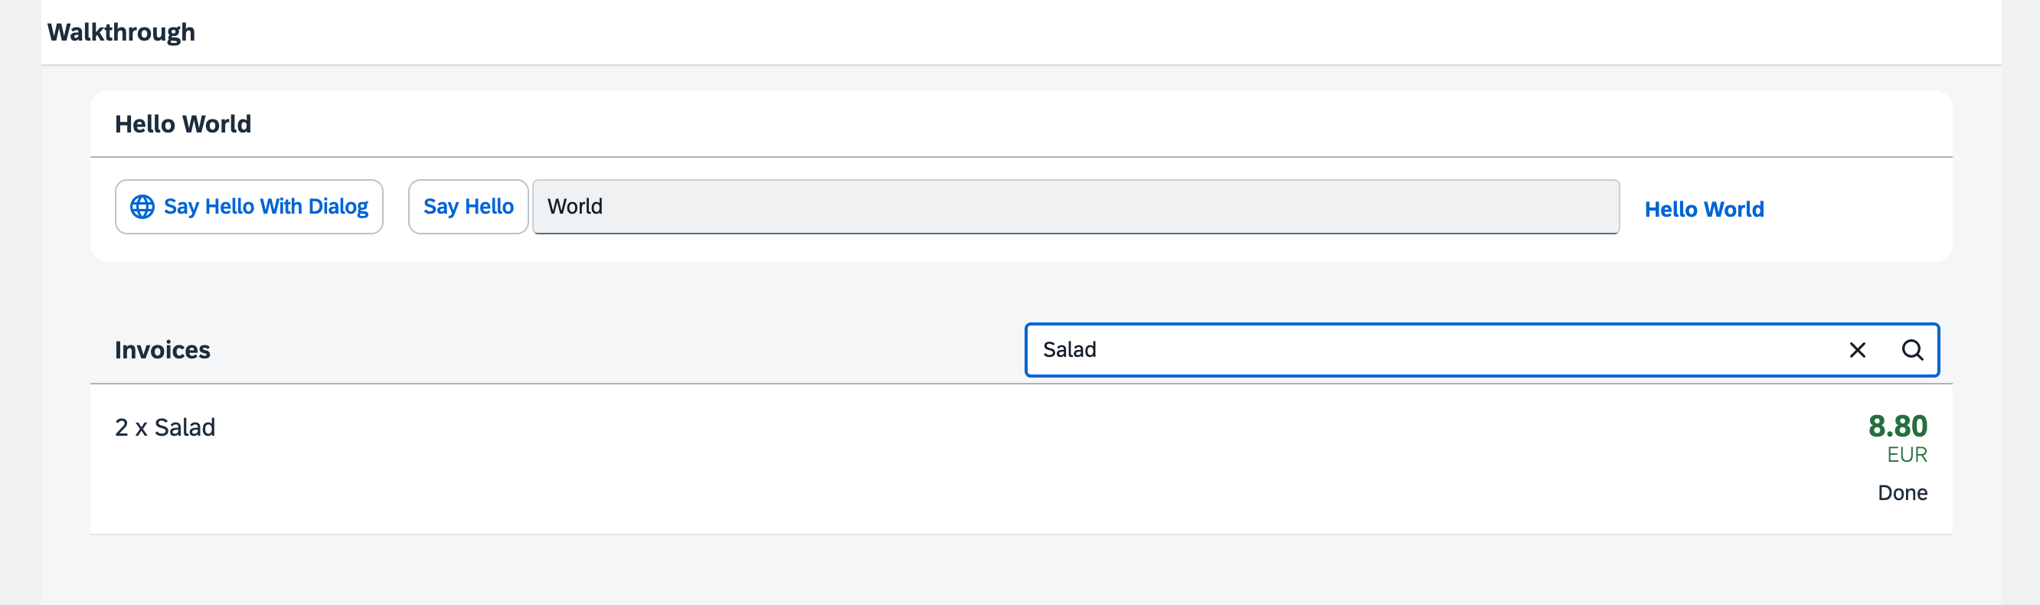Click the 8.80 price value
This screenshot has width=2040, height=605.
coord(1898,426)
